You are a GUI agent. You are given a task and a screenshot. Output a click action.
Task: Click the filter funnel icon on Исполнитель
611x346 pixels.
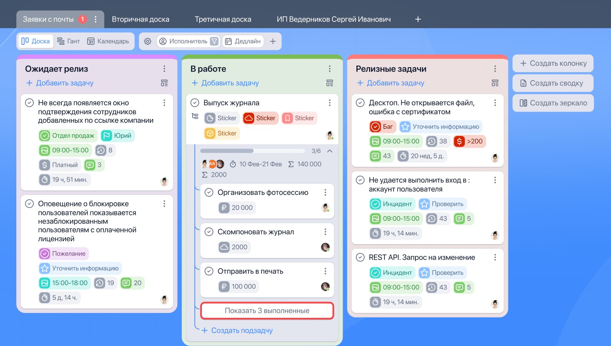214,41
